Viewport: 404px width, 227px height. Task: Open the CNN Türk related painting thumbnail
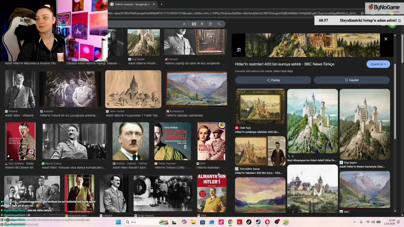click(260, 107)
